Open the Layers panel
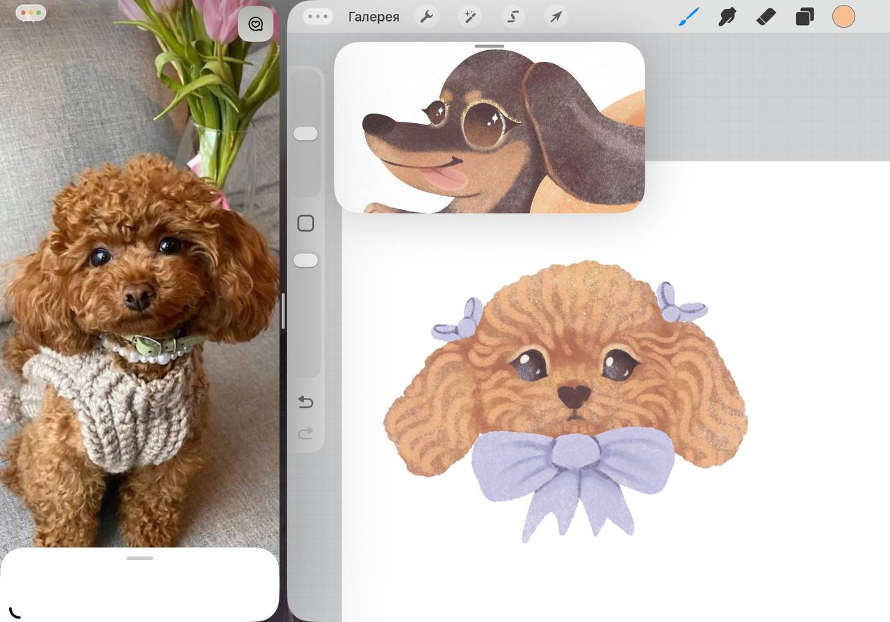 (x=804, y=17)
